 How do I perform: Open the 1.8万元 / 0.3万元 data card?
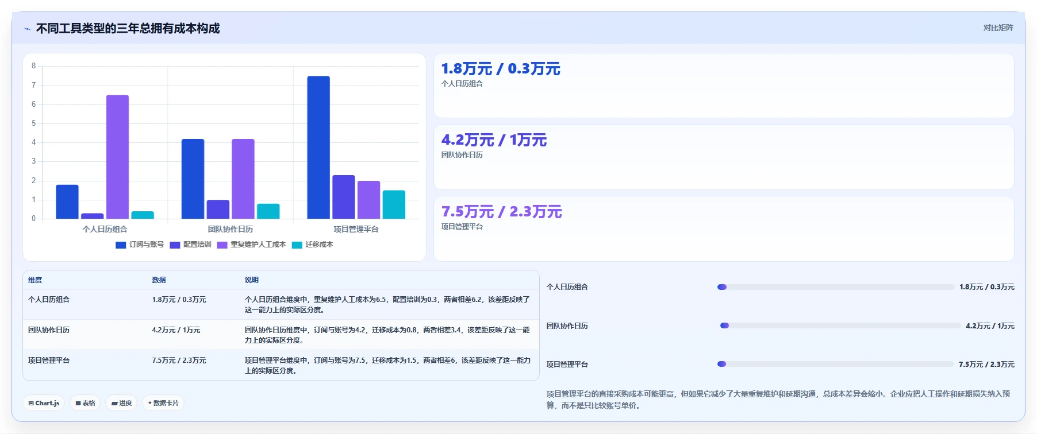[x=724, y=86]
